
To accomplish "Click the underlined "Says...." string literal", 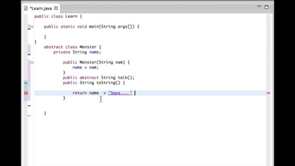I will click(x=120, y=93).
